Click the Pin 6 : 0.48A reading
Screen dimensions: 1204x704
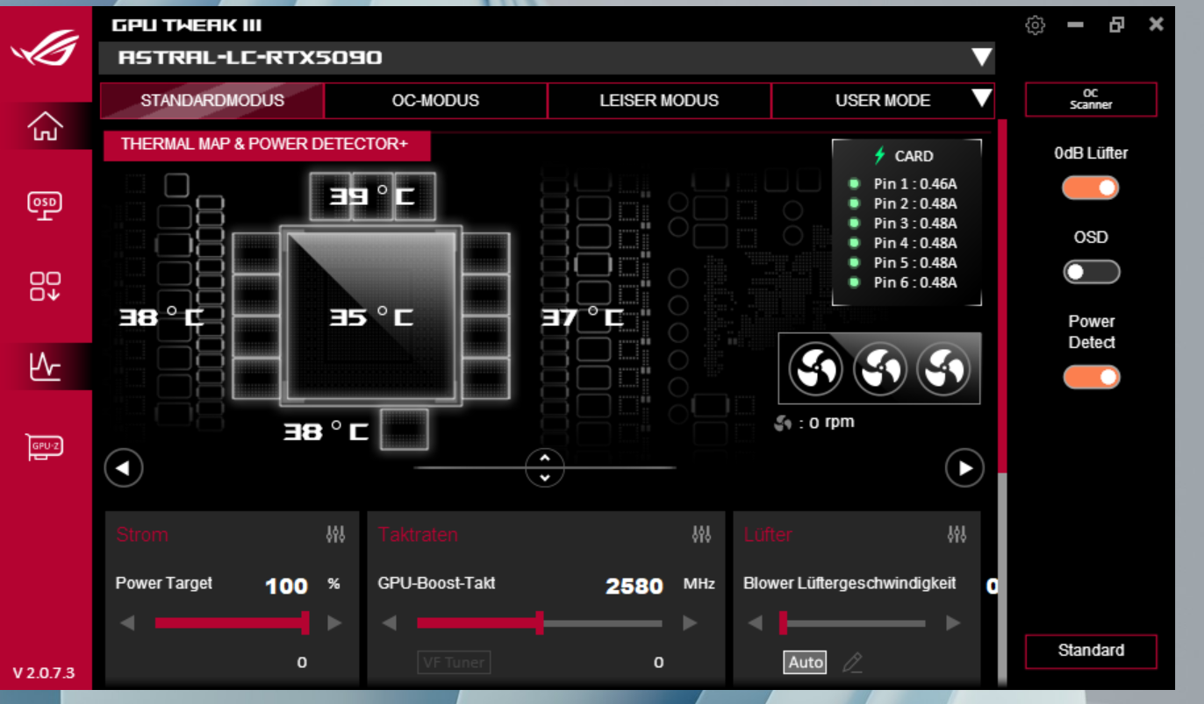915,282
